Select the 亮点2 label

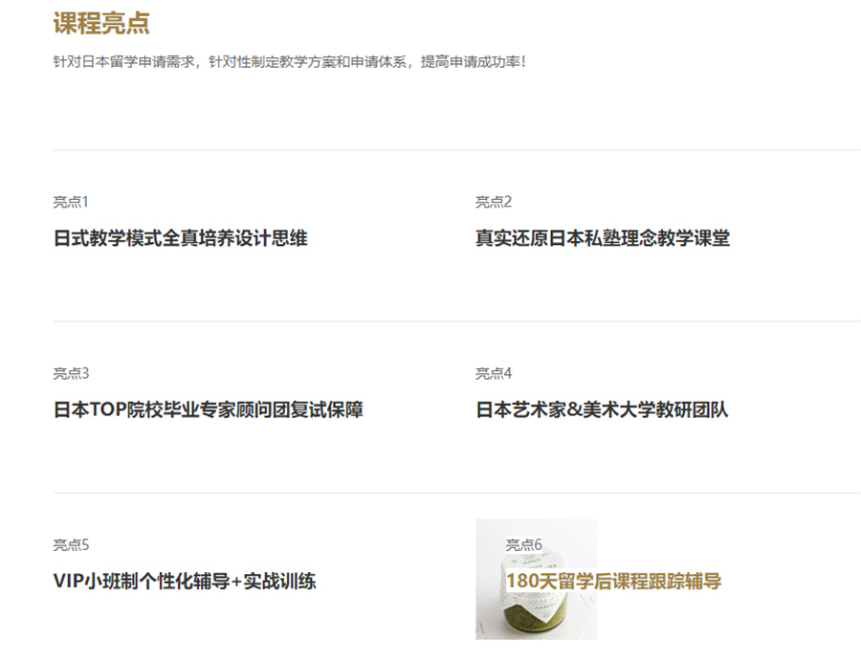[494, 202]
